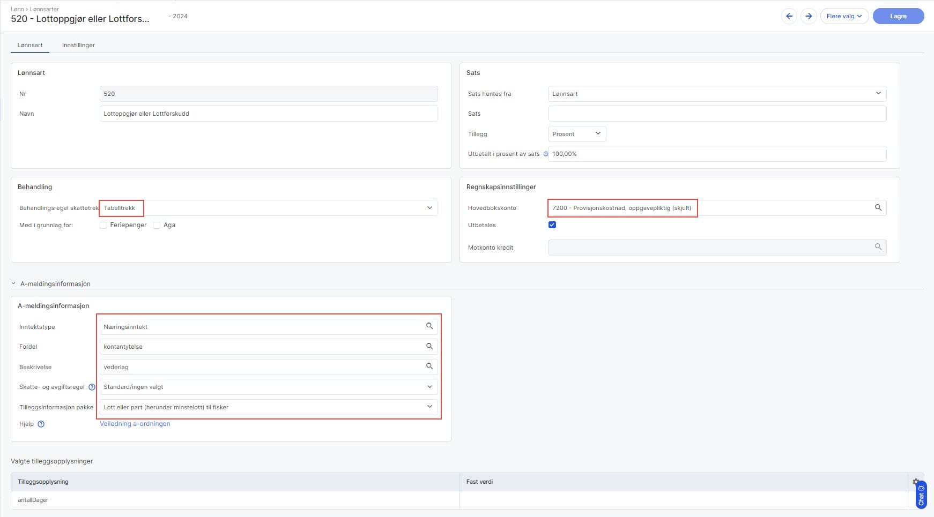Go to previous lønnsart with left arrow

(x=789, y=16)
